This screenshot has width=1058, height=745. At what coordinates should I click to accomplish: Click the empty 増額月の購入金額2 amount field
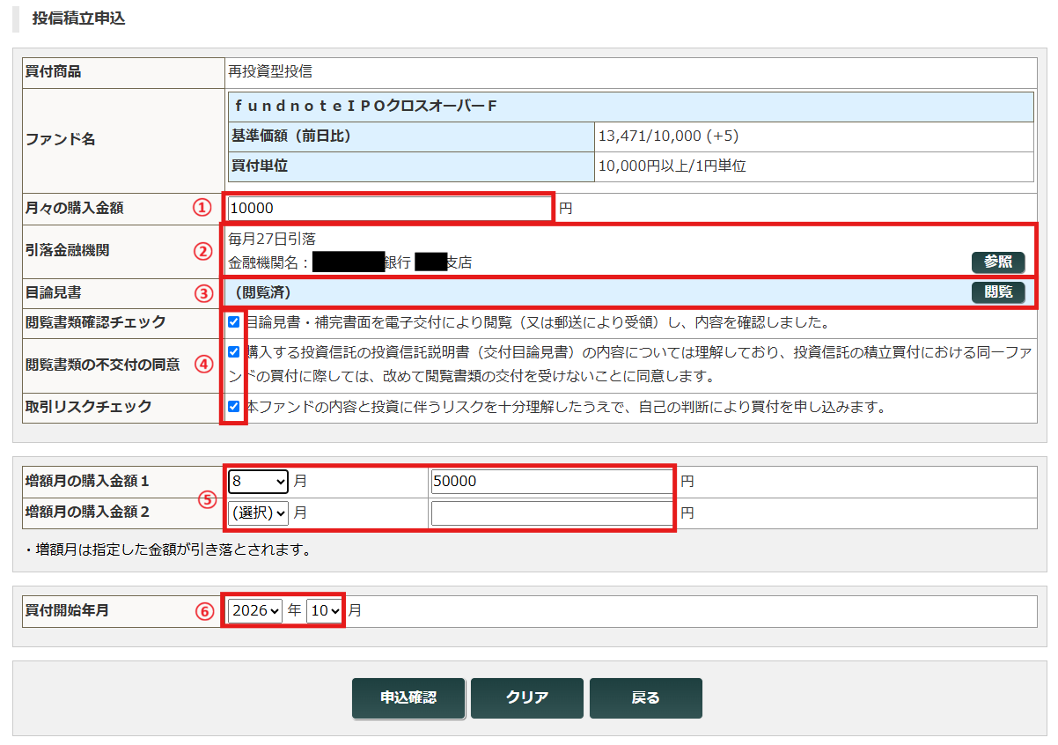click(552, 513)
